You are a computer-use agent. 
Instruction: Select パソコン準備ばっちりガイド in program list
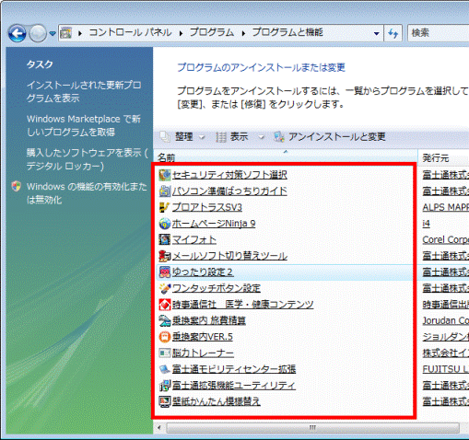[229, 191]
